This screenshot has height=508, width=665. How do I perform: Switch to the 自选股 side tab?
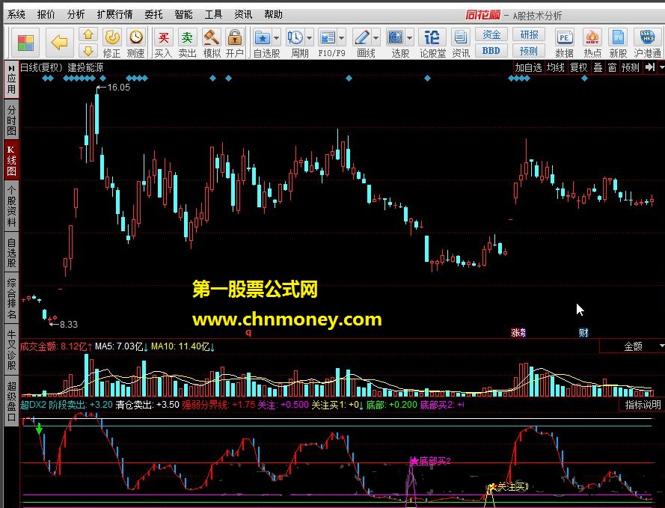click(x=11, y=253)
